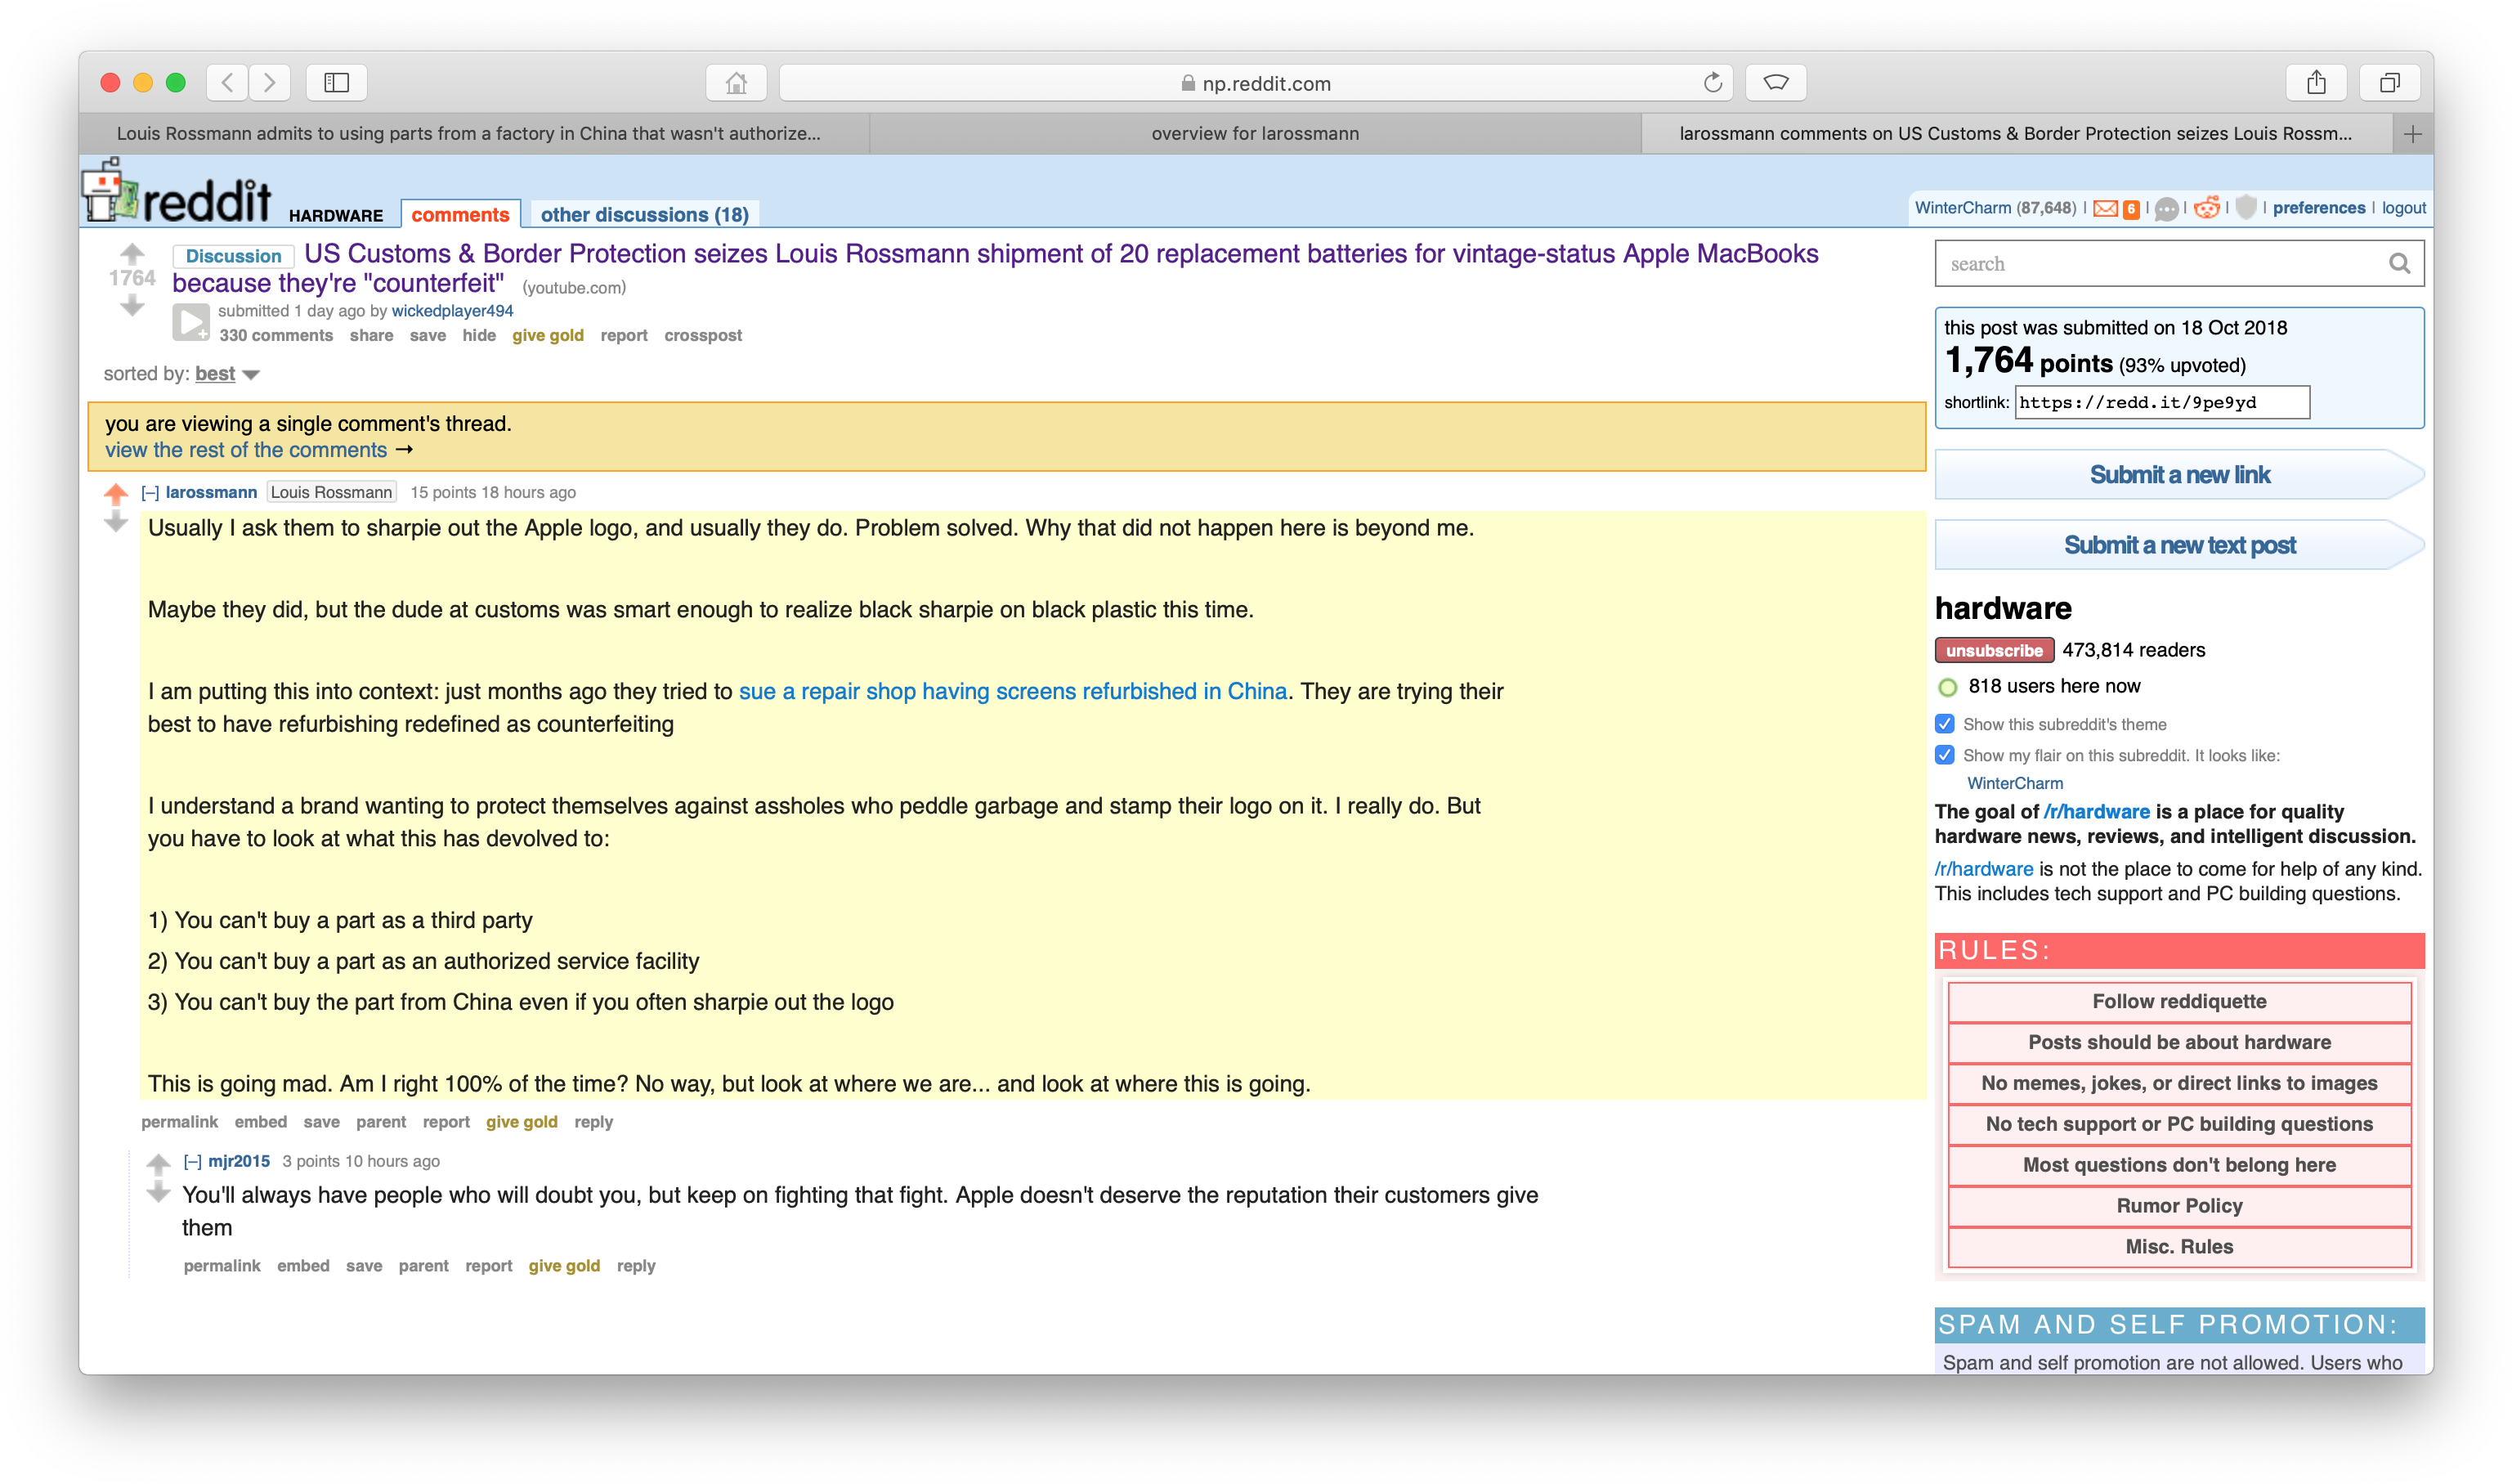
Task: Expand the Follow reddiquette rule
Action: tap(2178, 1002)
